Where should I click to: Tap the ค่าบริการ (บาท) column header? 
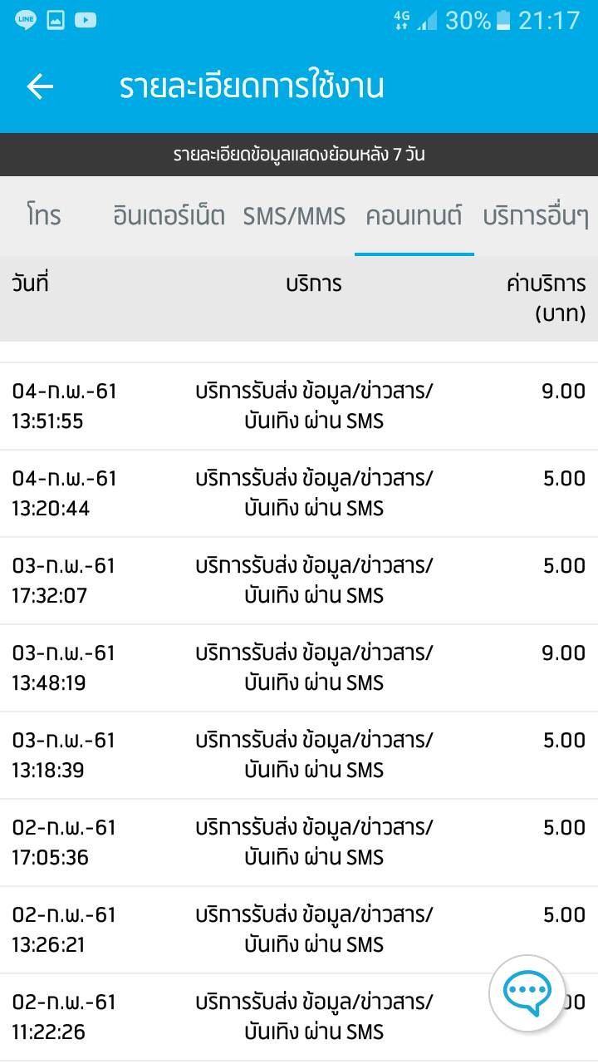click(547, 298)
